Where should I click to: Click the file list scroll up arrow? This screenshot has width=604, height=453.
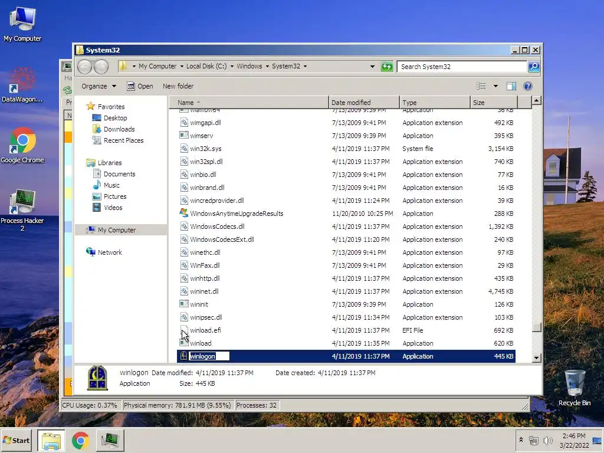(x=536, y=101)
